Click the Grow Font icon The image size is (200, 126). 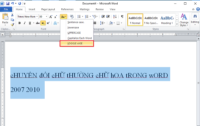51,17
